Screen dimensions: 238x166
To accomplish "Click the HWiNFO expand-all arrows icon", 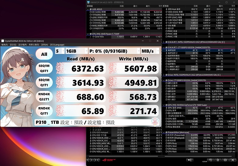I will [x=90, y=160].
